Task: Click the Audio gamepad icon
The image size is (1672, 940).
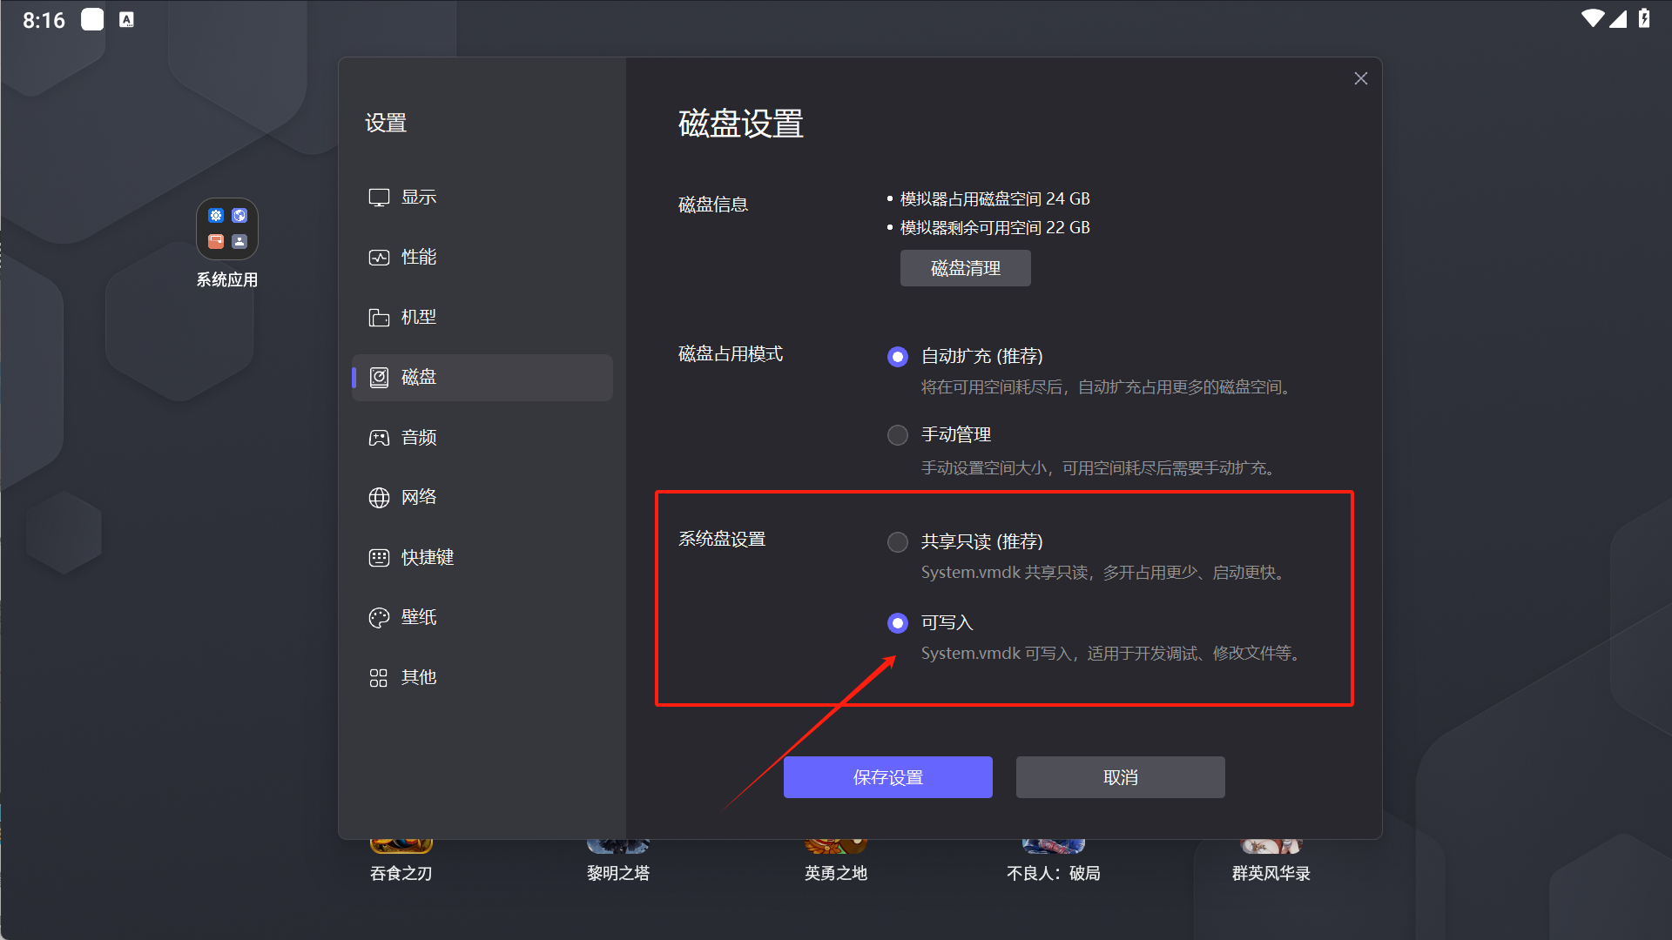Action: pyautogui.click(x=379, y=438)
